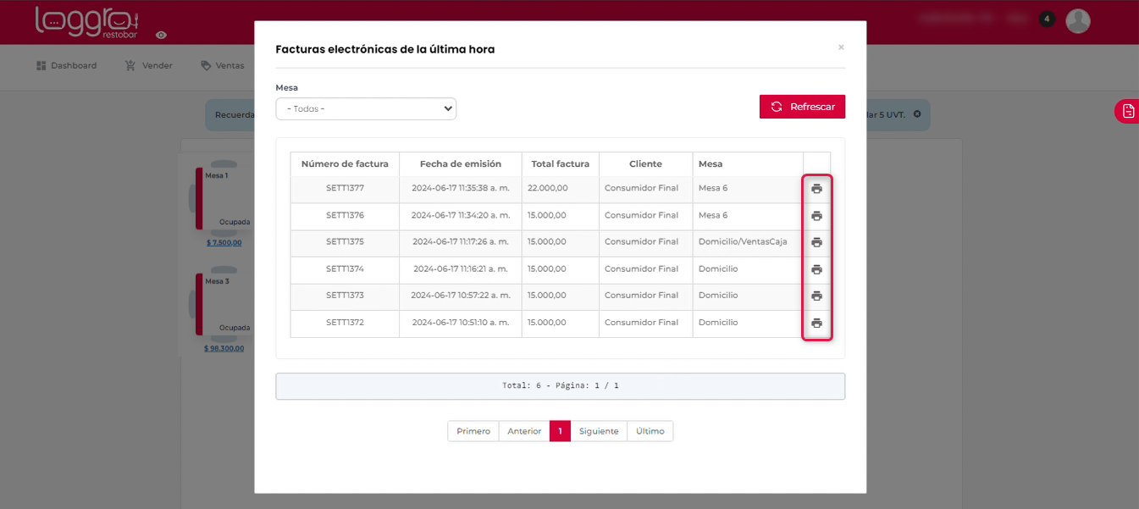Print invoice SETT1372

816,323
